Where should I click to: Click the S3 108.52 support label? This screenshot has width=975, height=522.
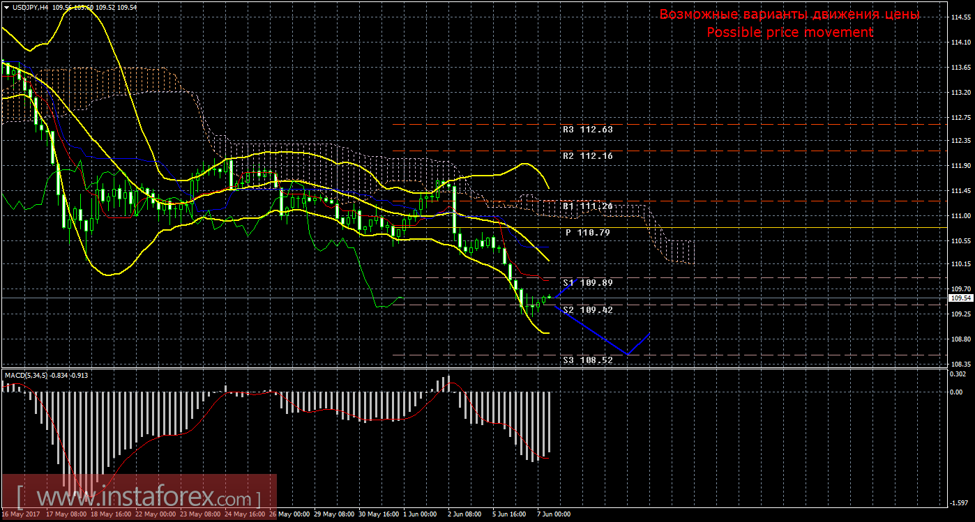[x=587, y=360]
